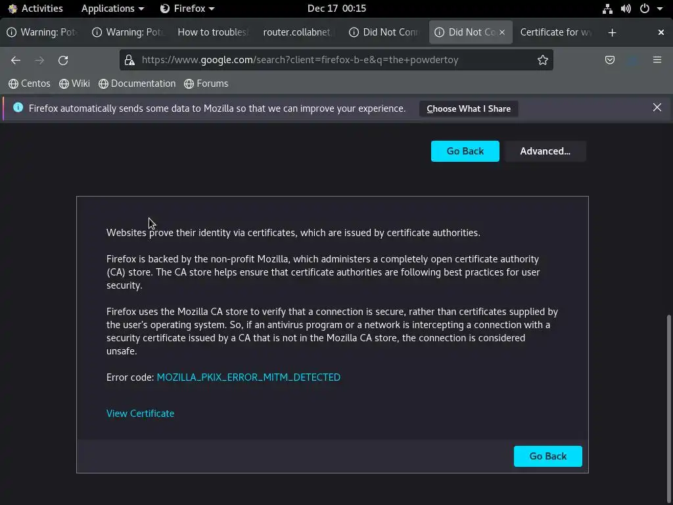Viewport: 673px width, 505px height.
Task: Open the power system menu icon
Action: pyautogui.click(x=645, y=9)
